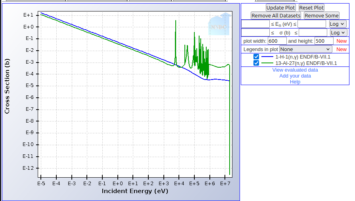355x201 pixels.
Task: Click the red New link beside the Legends dropdown
Action: pos(342,49)
